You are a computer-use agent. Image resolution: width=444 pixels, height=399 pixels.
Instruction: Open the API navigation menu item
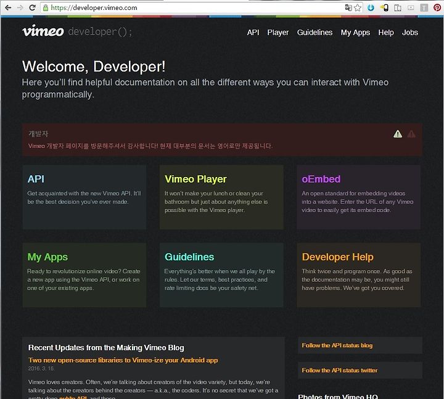pos(253,32)
